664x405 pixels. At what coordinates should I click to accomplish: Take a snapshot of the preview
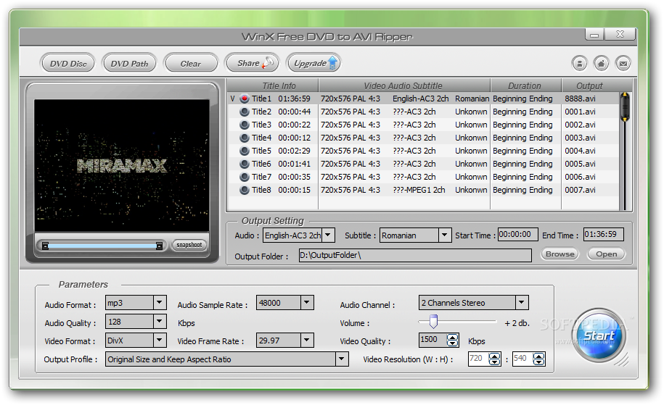coord(189,245)
